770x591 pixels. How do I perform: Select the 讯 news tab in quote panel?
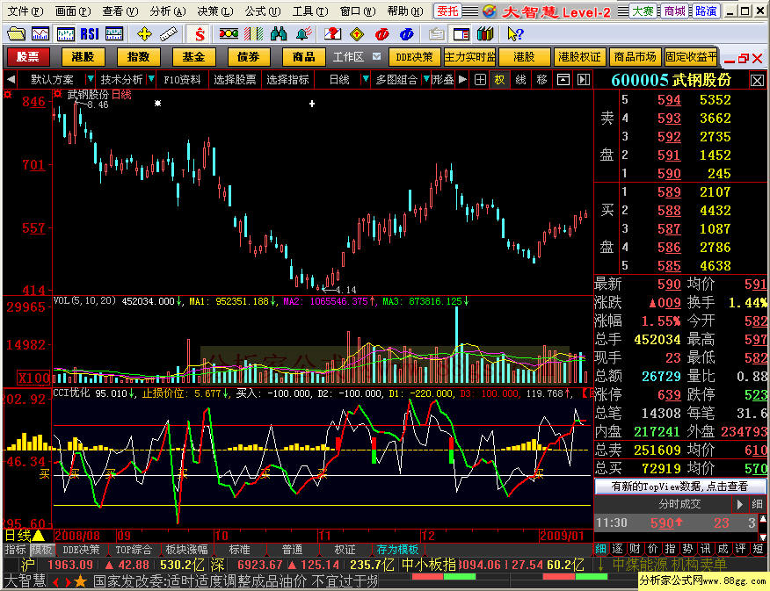(x=705, y=549)
